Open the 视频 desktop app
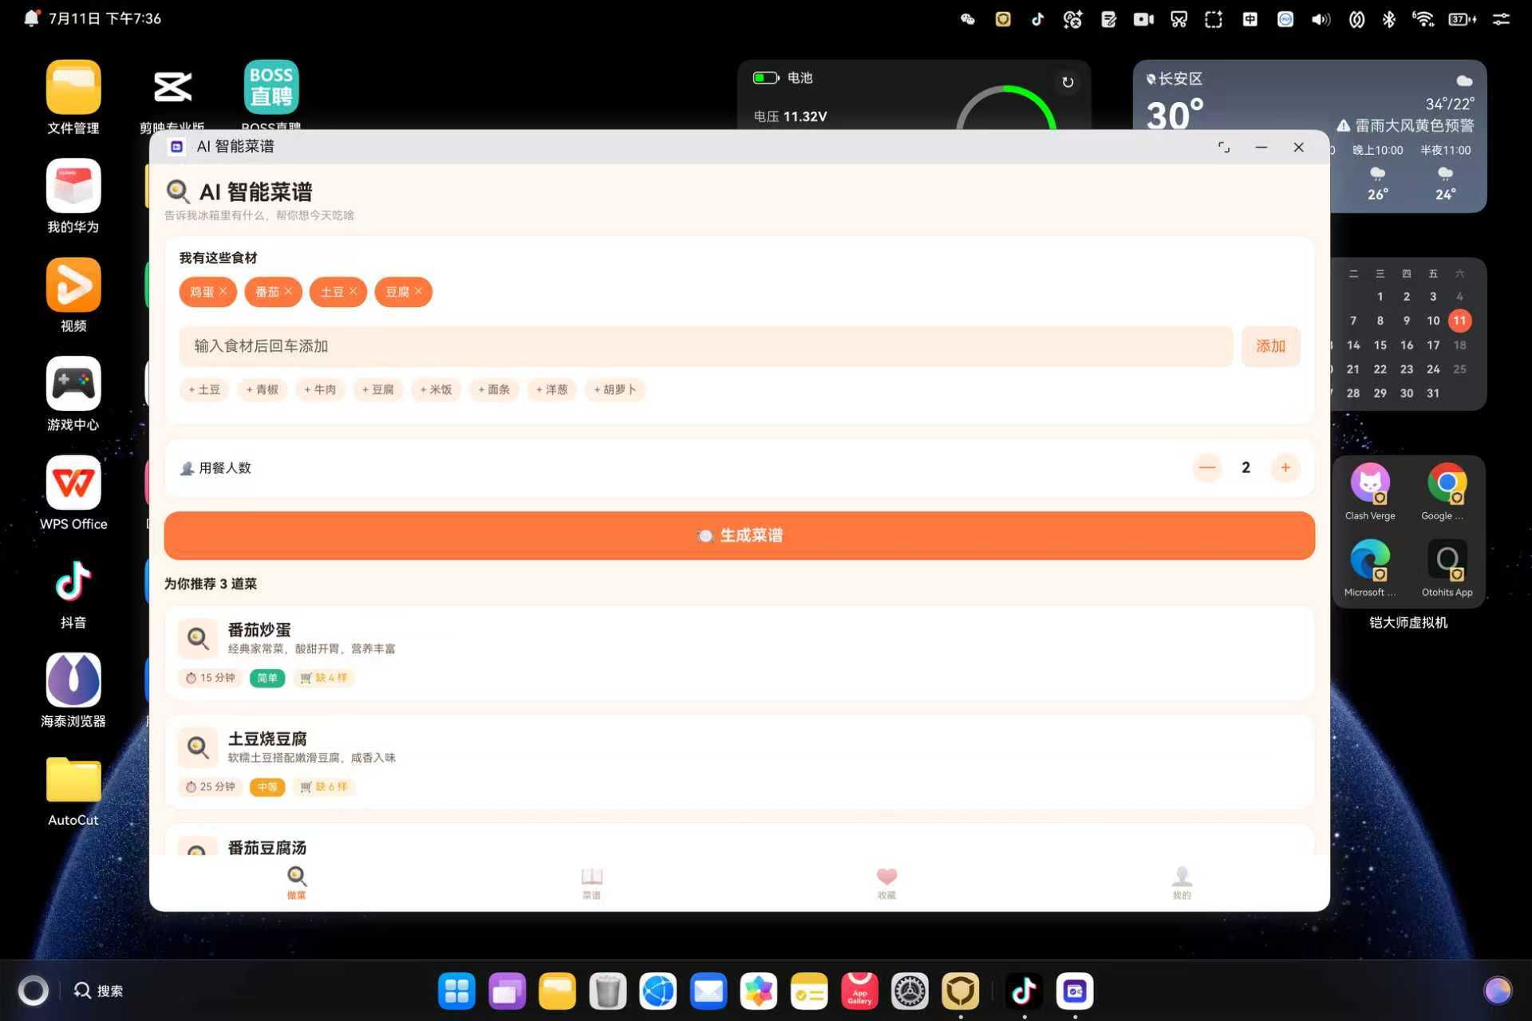 pos(73,295)
